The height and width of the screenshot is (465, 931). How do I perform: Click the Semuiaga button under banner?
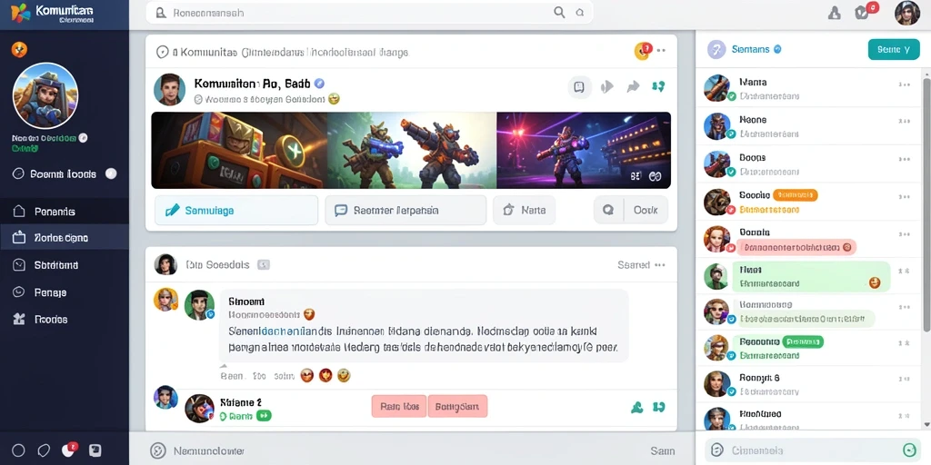pos(236,210)
